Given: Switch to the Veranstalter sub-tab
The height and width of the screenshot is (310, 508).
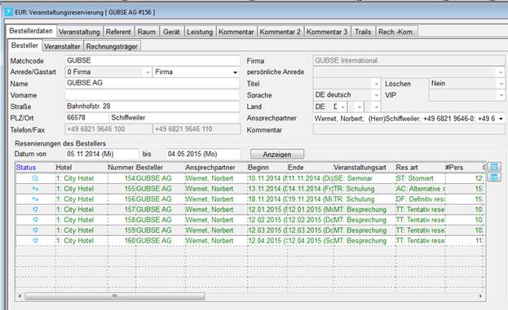Looking at the screenshot, I should click(x=62, y=46).
